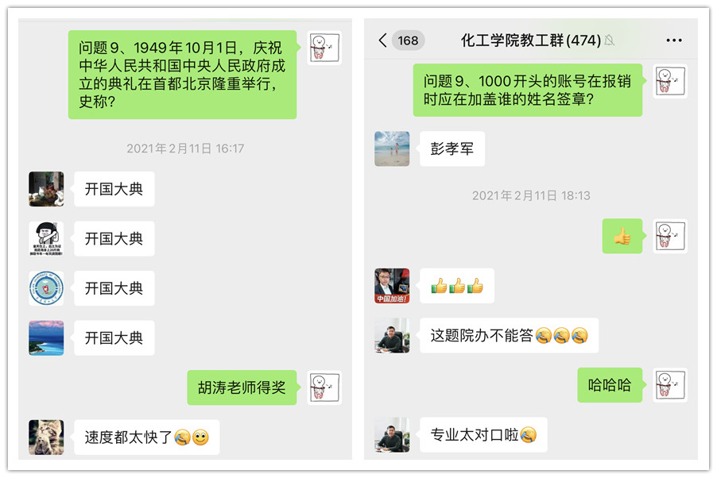The height and width of the screenshot is (478, 717).
Task: Select the 专业太对口啦 message bubble
Action: point(483,434)
